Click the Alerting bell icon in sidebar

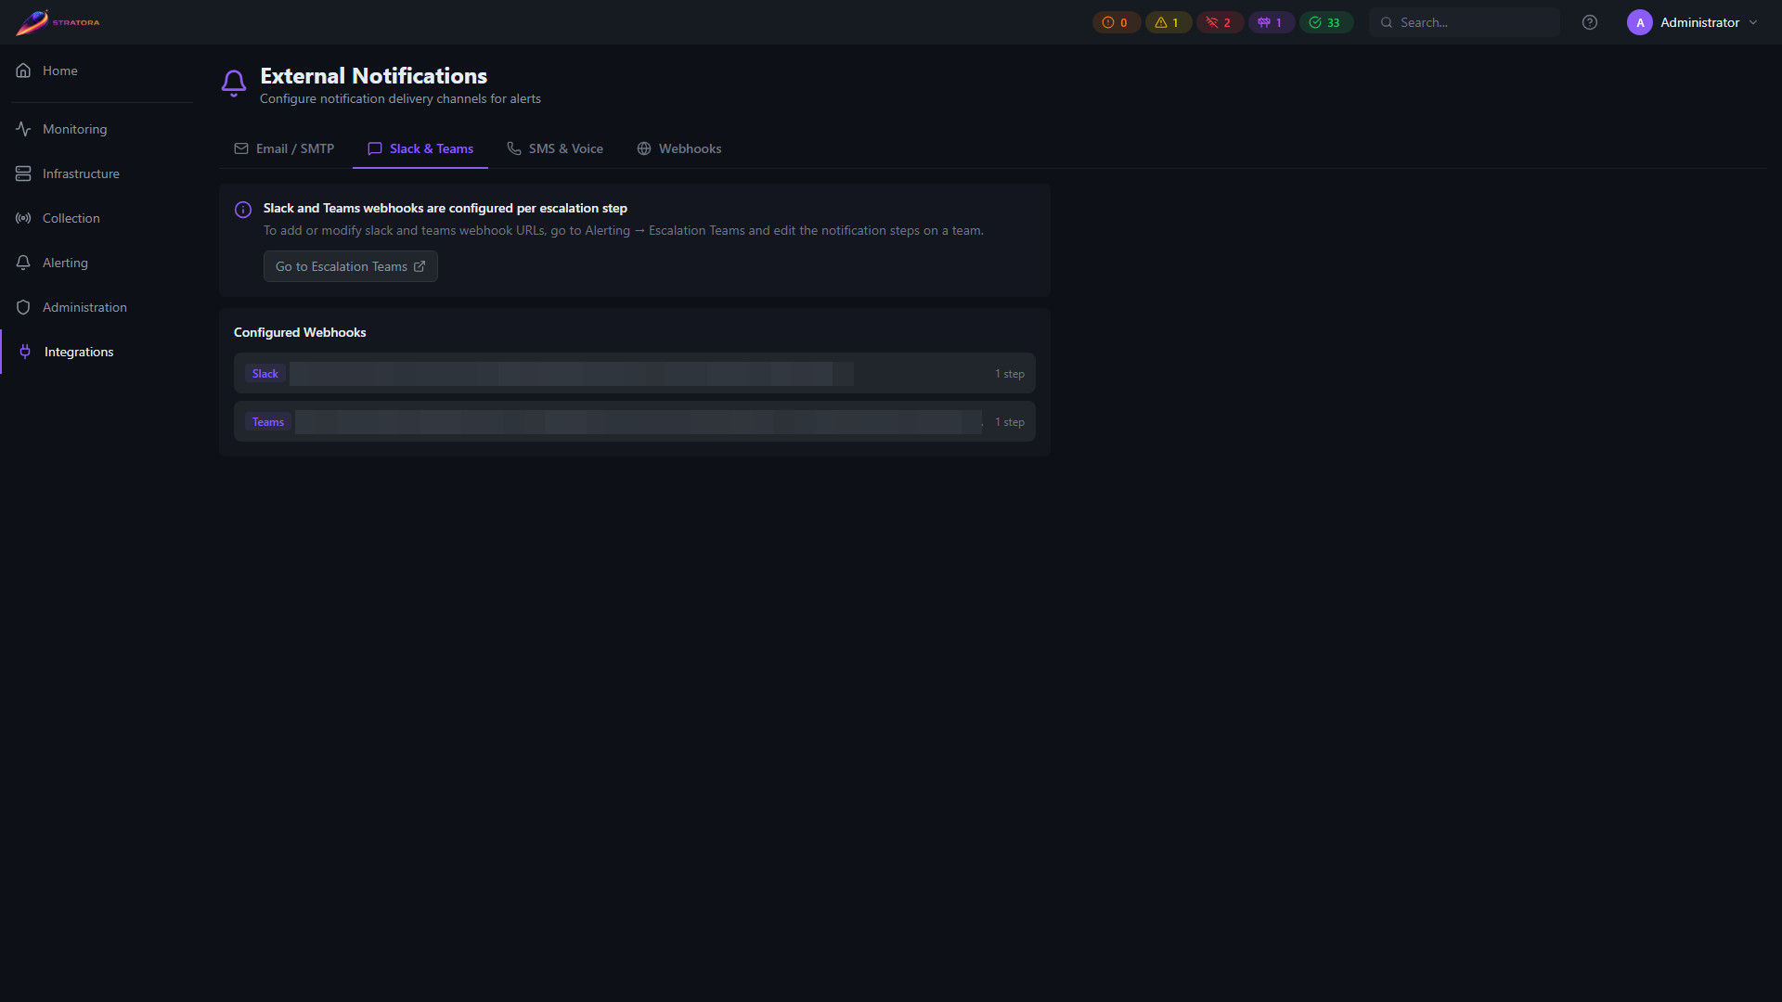(23, 263)
